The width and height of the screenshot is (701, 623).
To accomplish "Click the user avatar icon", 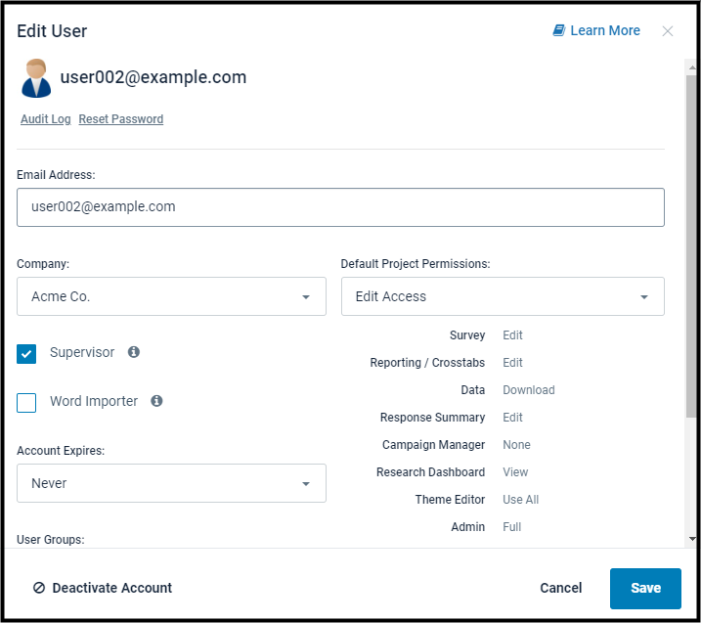I will (36, 78).
